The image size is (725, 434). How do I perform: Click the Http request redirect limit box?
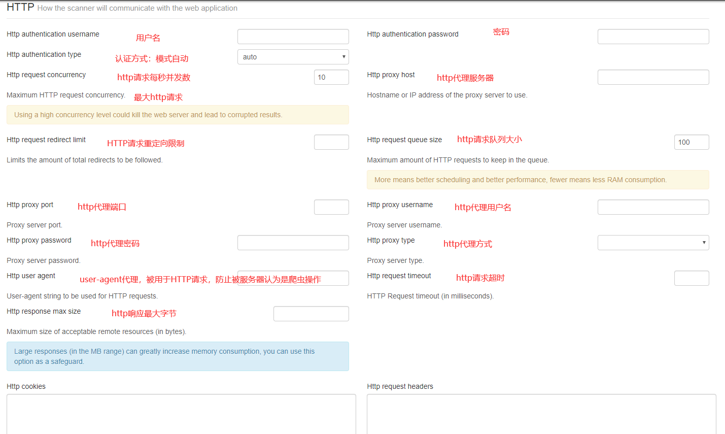[x=331, y=142]
